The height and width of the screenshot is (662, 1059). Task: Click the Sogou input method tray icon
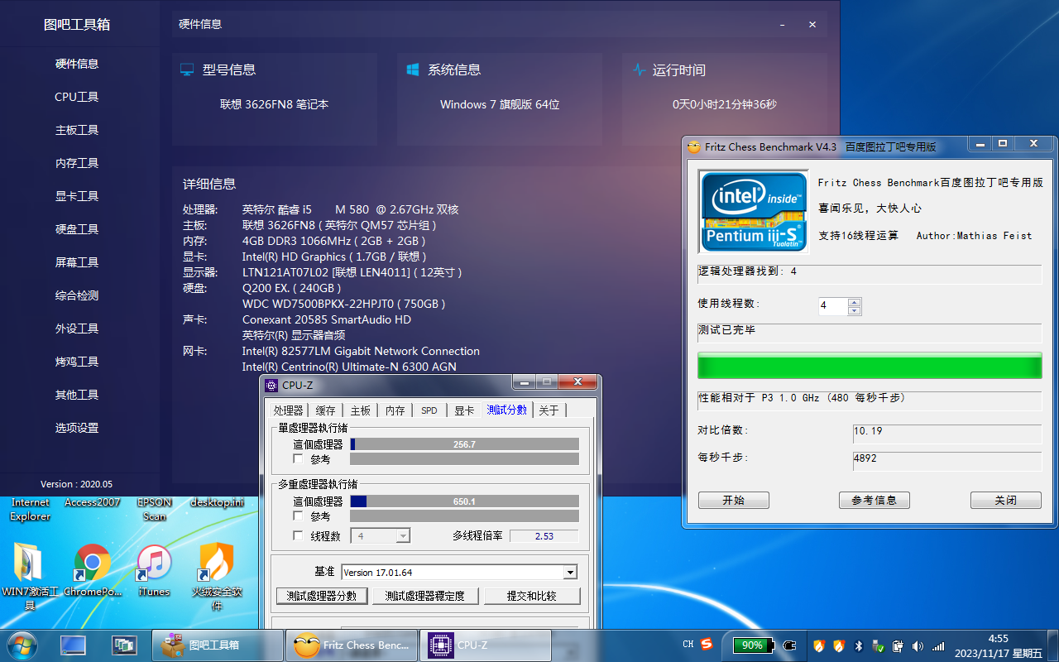click(x=707, y=645)
